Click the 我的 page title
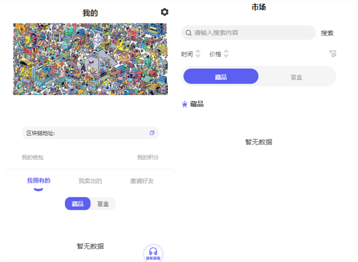This screenshot has height=262, width=358. point(90,13)
